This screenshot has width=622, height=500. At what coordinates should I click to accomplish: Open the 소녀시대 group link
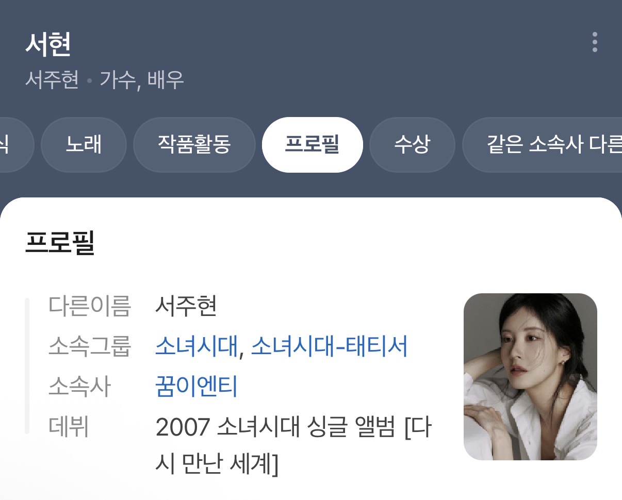coord(195,346)
